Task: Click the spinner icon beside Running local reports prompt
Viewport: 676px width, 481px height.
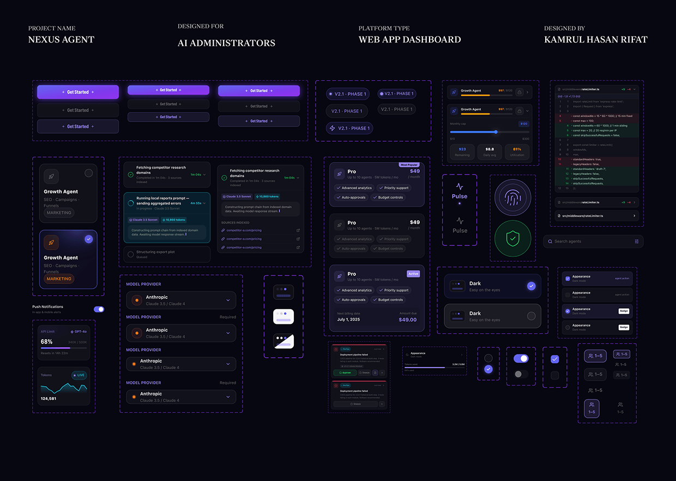Action: [131, 203]
